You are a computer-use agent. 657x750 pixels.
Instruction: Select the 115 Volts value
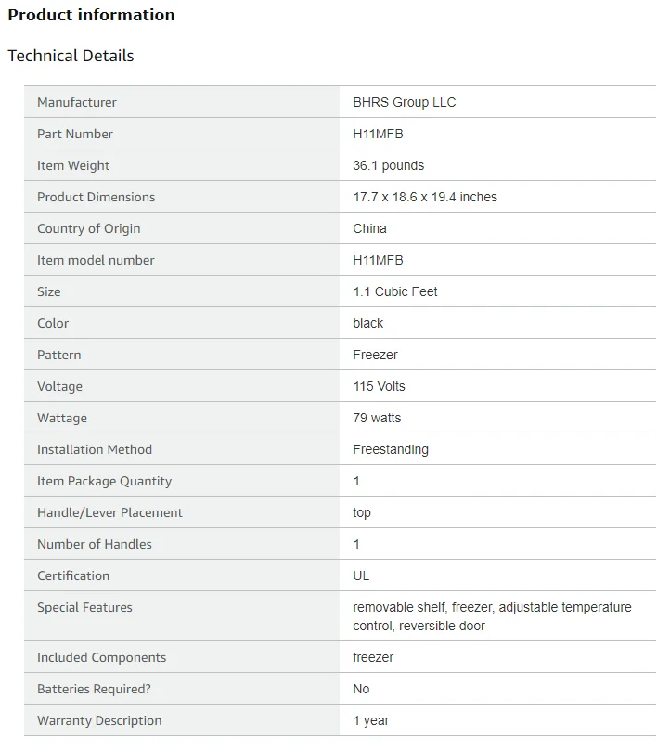coord(379,386)
